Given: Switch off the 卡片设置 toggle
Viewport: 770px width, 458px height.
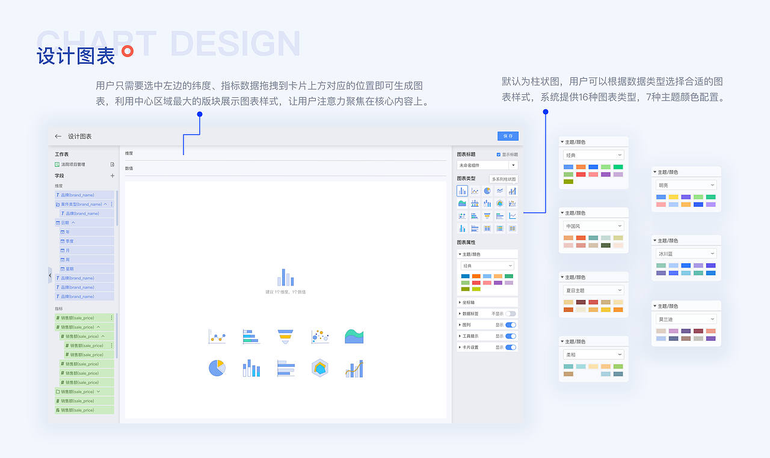Looking at the screenshot, I should [511, 347].
